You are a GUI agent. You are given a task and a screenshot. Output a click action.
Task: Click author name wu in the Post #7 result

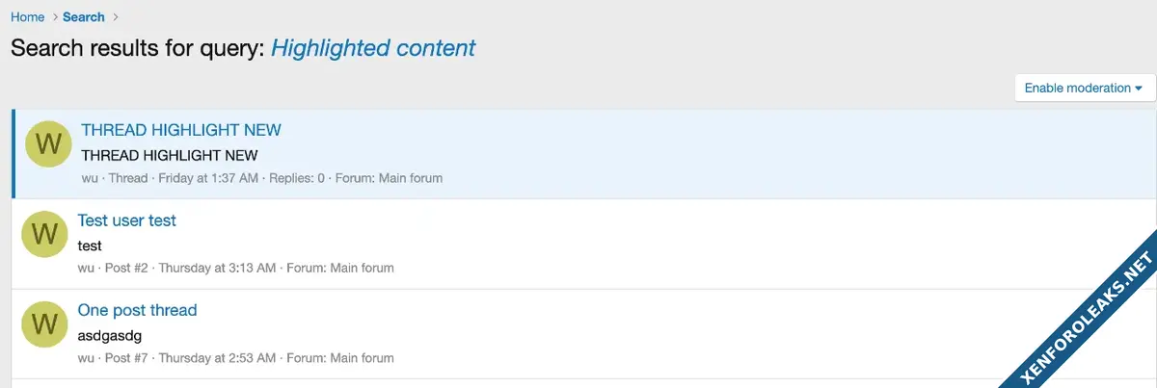(86, 358)
